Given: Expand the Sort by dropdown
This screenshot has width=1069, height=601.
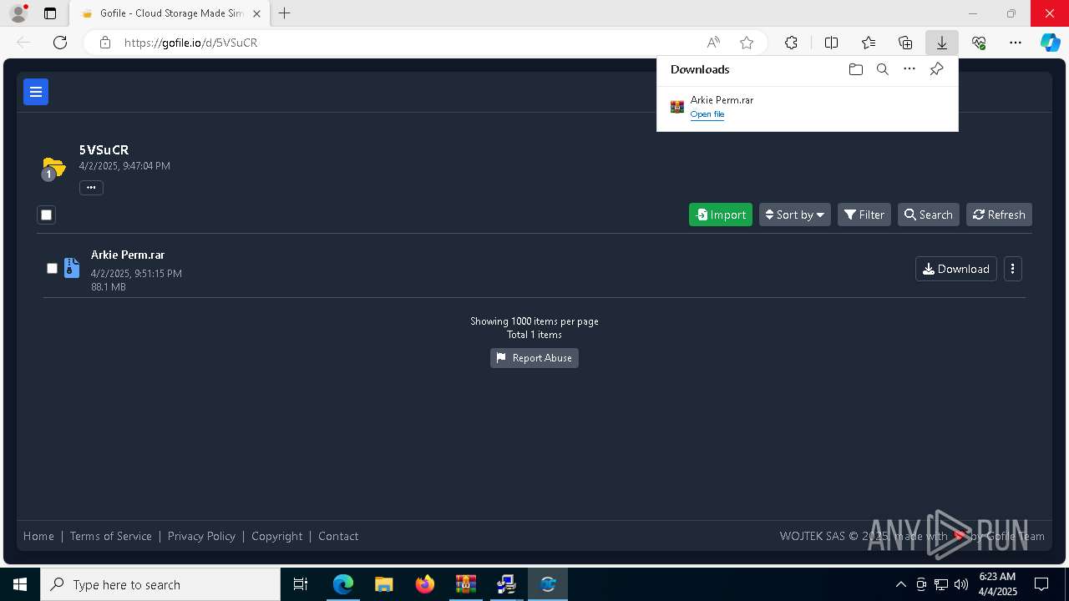Looking at the screenshot, I should pyautogui.click(x=795, y=215).
